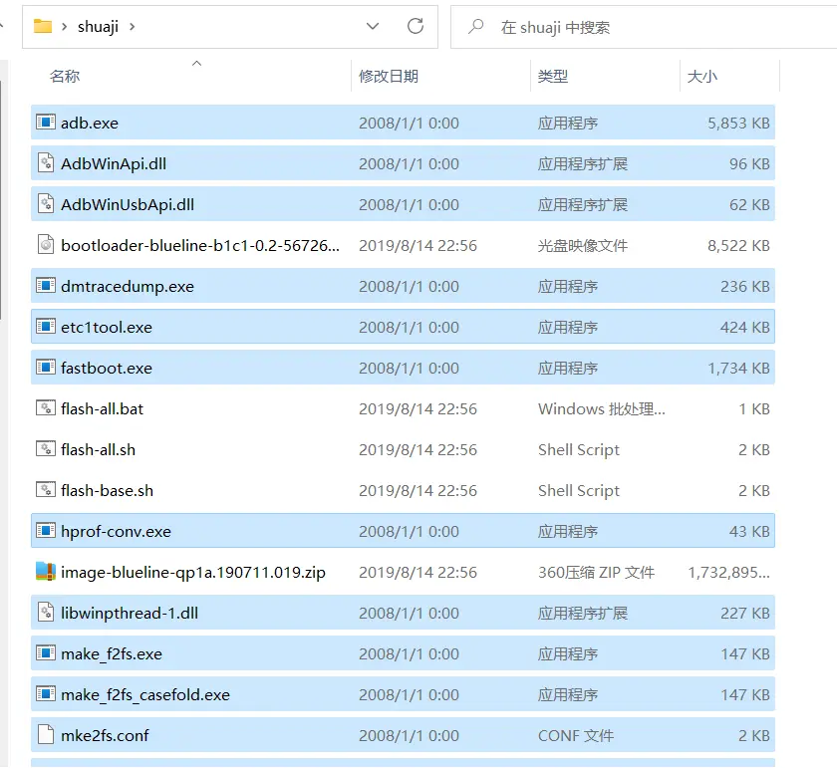
Task: Click the 1 KB size cell
Action: (754, 408)
